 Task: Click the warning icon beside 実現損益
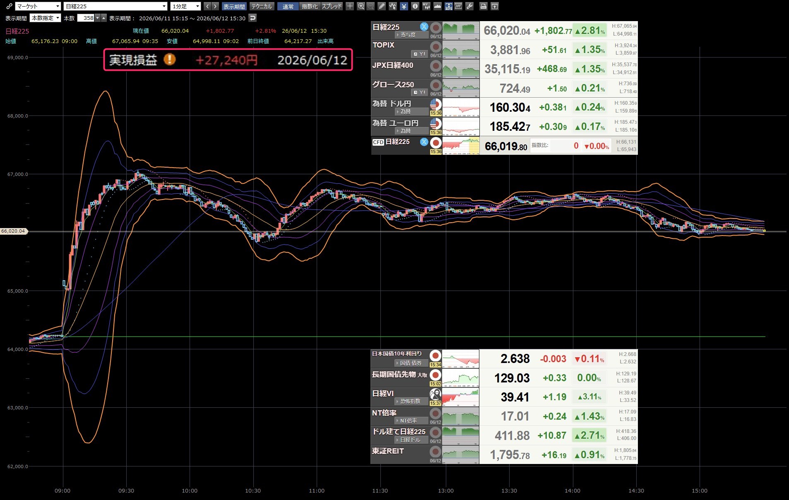(169, 60)
